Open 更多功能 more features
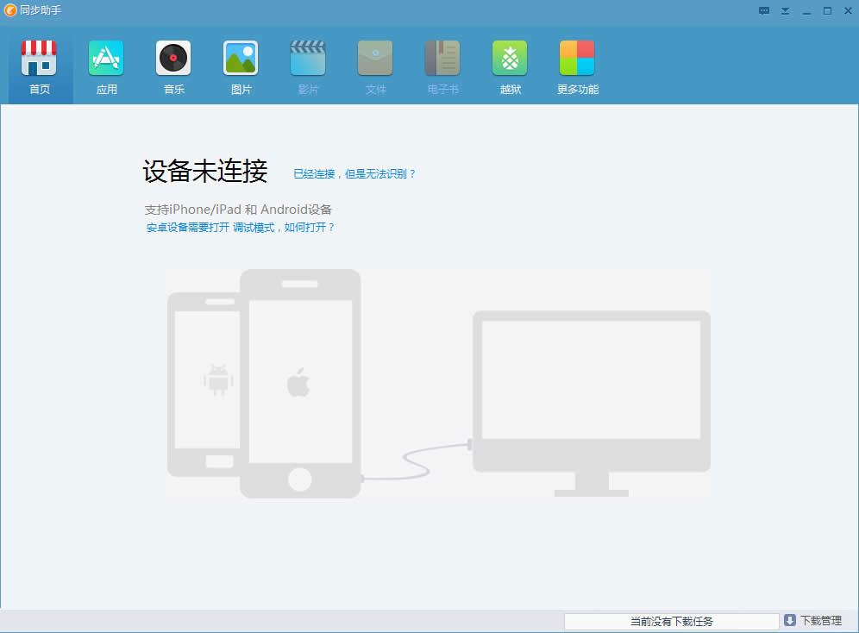The image size is (859, 633). pos(578,68)
